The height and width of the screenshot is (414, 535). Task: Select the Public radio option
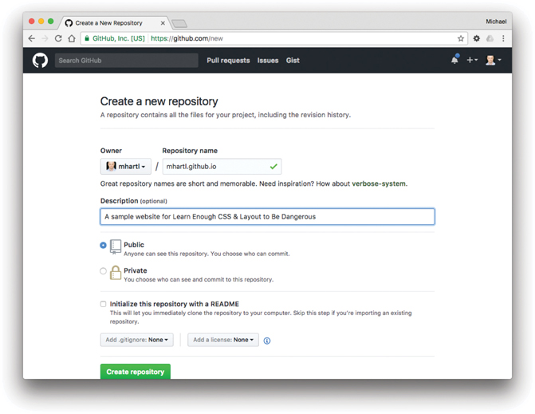click(x=104, y=246)
